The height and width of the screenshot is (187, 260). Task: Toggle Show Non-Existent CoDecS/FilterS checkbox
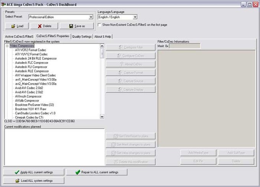[99, 25]
